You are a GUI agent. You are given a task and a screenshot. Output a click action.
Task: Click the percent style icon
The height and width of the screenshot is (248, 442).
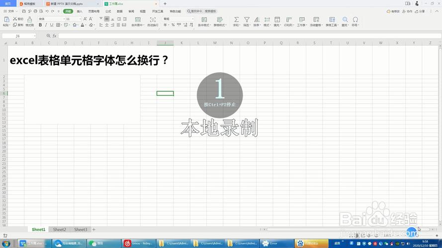coord(173,25)
